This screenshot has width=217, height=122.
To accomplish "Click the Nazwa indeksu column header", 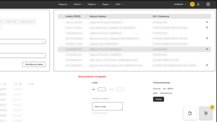I will [98, 16].
